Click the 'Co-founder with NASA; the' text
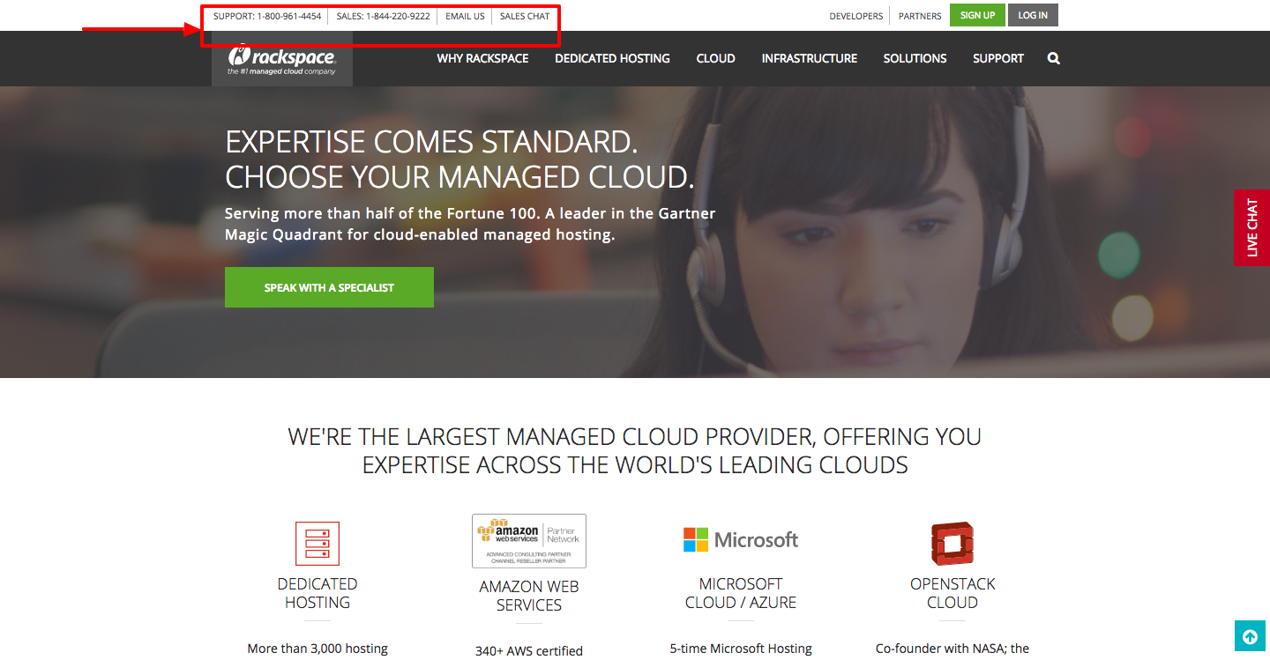The height and width of the screenshot is (660, 1270). 952,649
